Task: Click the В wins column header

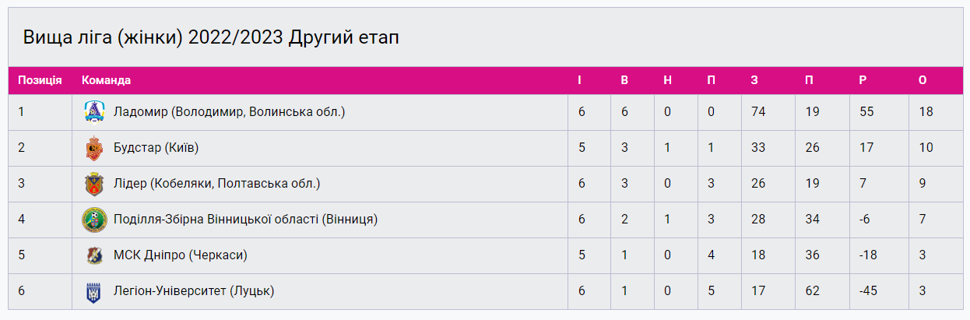Action: [624, 80]
